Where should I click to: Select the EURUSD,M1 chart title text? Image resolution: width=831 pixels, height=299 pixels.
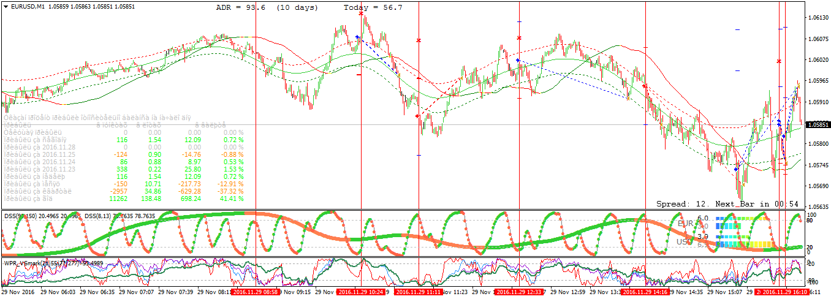(x=29, y=6)
